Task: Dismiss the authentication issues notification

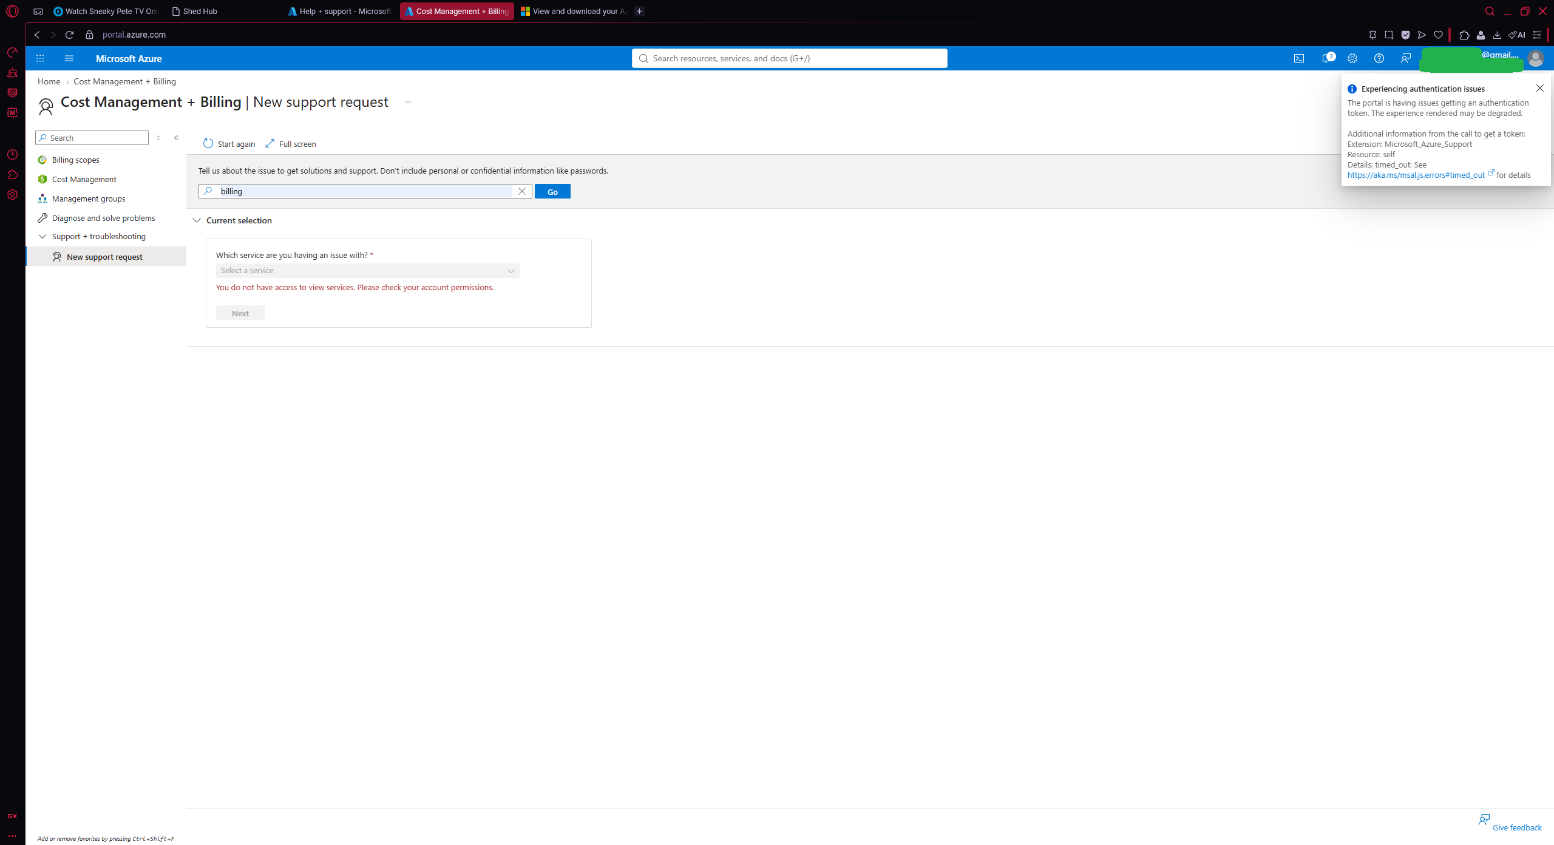Action: [x=1540, y=88]
